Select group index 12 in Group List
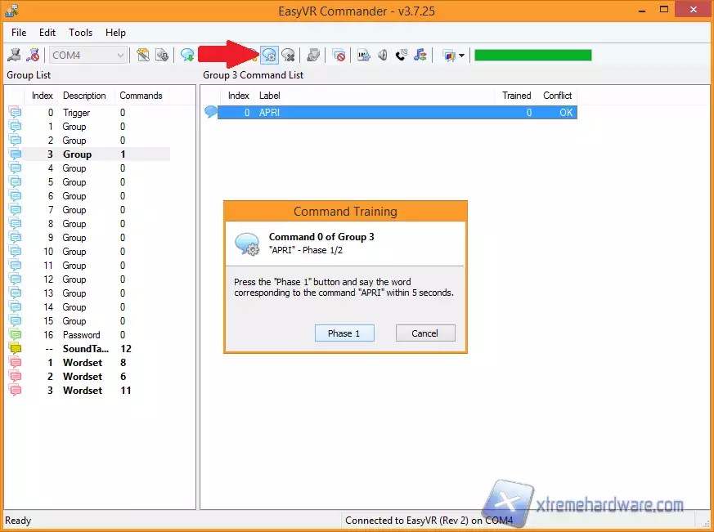Screen dimensions: 714x532 [89, 279]
